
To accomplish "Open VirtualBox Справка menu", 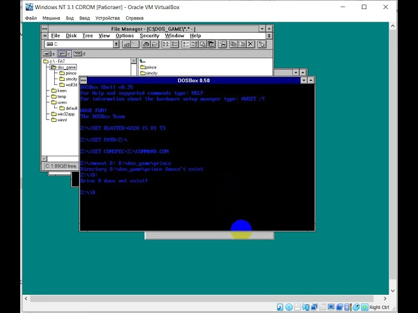I will [135, 18].
